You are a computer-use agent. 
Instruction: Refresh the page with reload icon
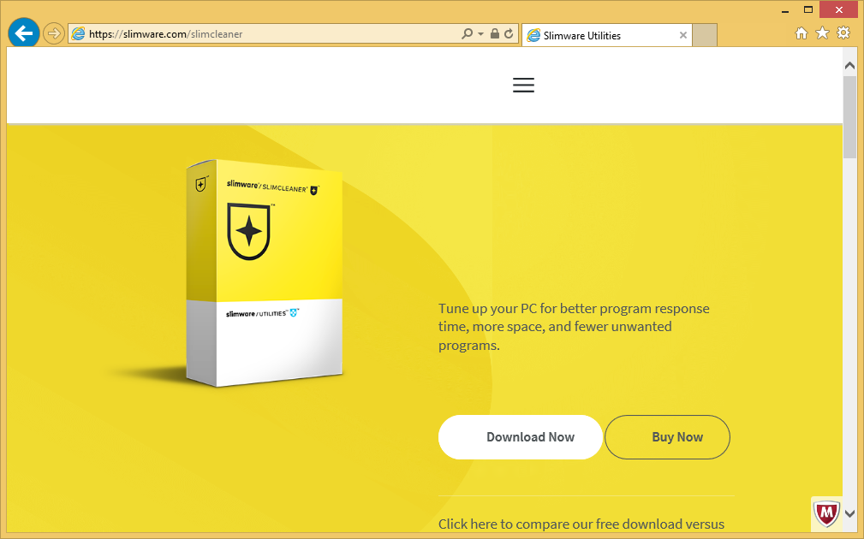(509, 33)
